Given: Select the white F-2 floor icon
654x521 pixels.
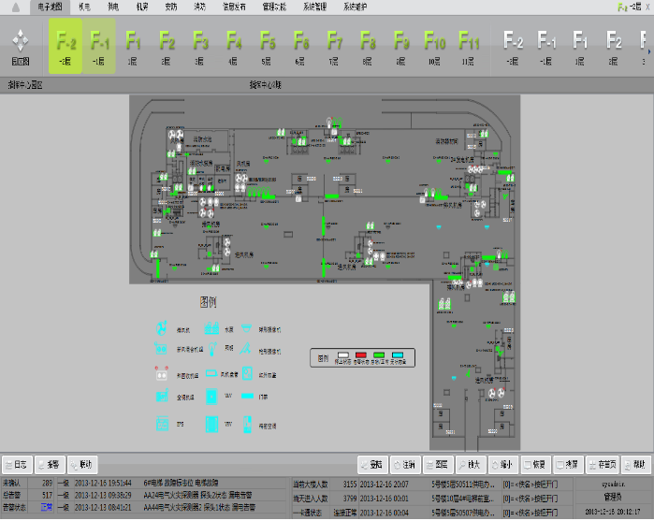Looking at the screenshot, I should pos(513,47).
